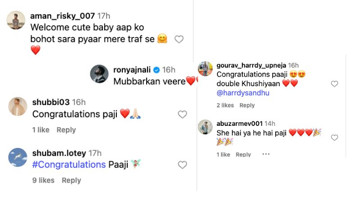Open shubbi03's profile avatar

18,106
